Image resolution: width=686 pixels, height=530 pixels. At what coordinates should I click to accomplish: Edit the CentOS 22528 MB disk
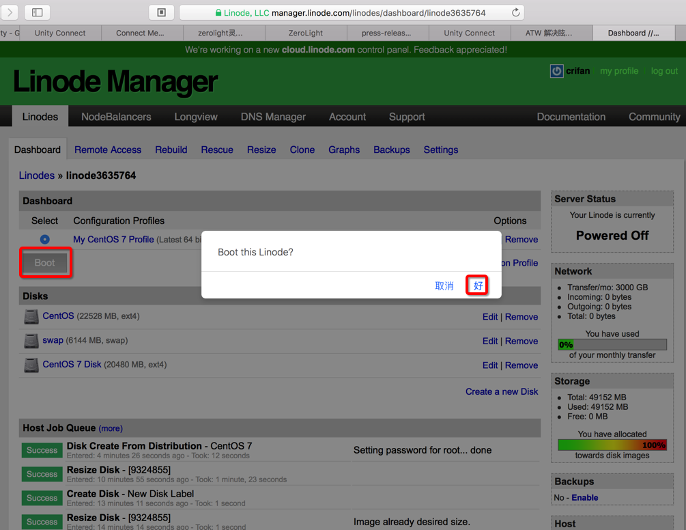tap(490, 317)
